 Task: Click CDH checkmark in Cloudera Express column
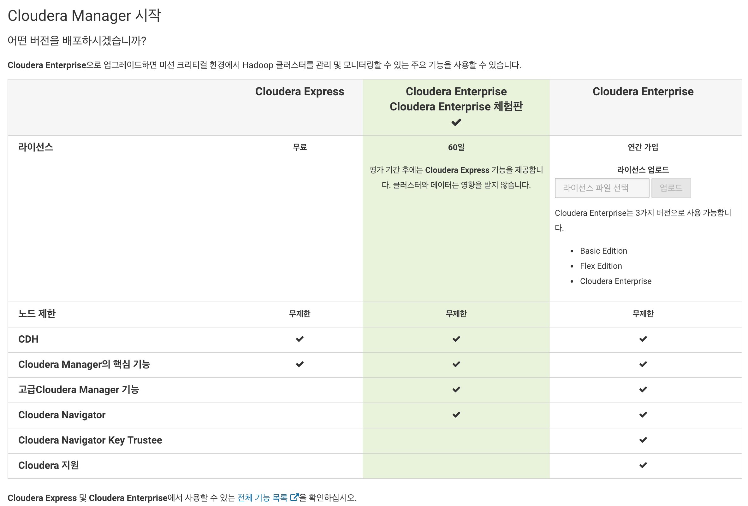click(300, 339)
